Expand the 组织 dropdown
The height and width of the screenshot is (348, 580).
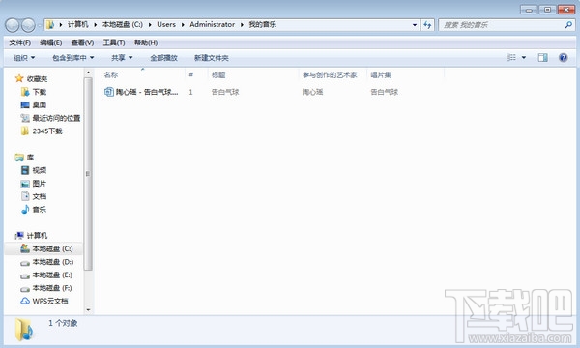(24, 58)
